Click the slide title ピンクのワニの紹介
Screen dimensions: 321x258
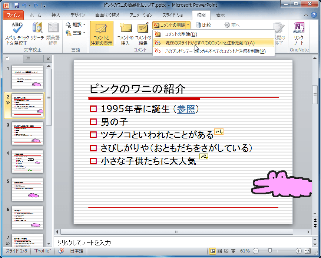click(138, 89)
